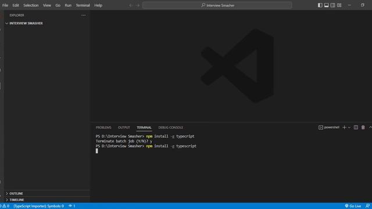The width and height of the screenshot is (372, 209).
Task: Open the Help menu
Action: point(98,5)
